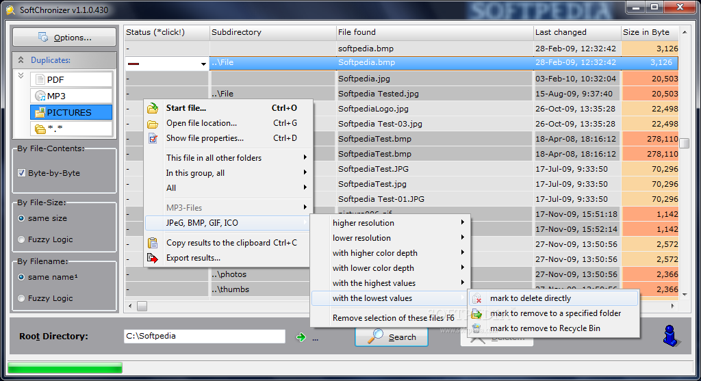Select same size under By File-Size
The width and height of the screenshot is (701, 381).
click(21, 218)
